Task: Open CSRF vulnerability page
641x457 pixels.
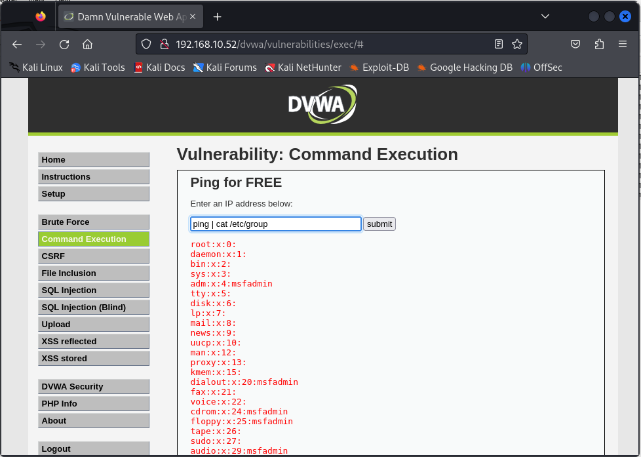Action: (x=94, y=256)
